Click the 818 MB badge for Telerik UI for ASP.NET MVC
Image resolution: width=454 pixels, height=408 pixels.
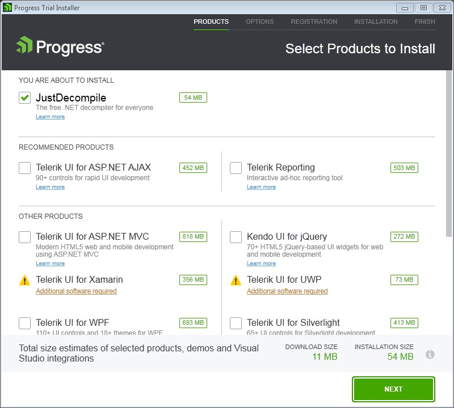193,236
